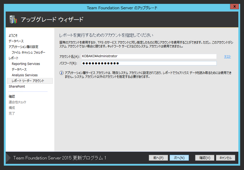Select the ようこそ step

[x=13, y=35]
